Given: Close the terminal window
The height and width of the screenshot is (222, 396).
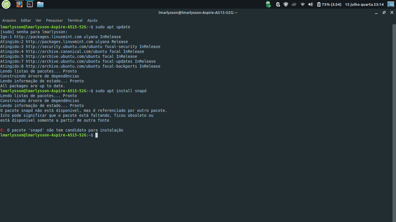Looking at the screenshot, I should click(x=392, y=13).
